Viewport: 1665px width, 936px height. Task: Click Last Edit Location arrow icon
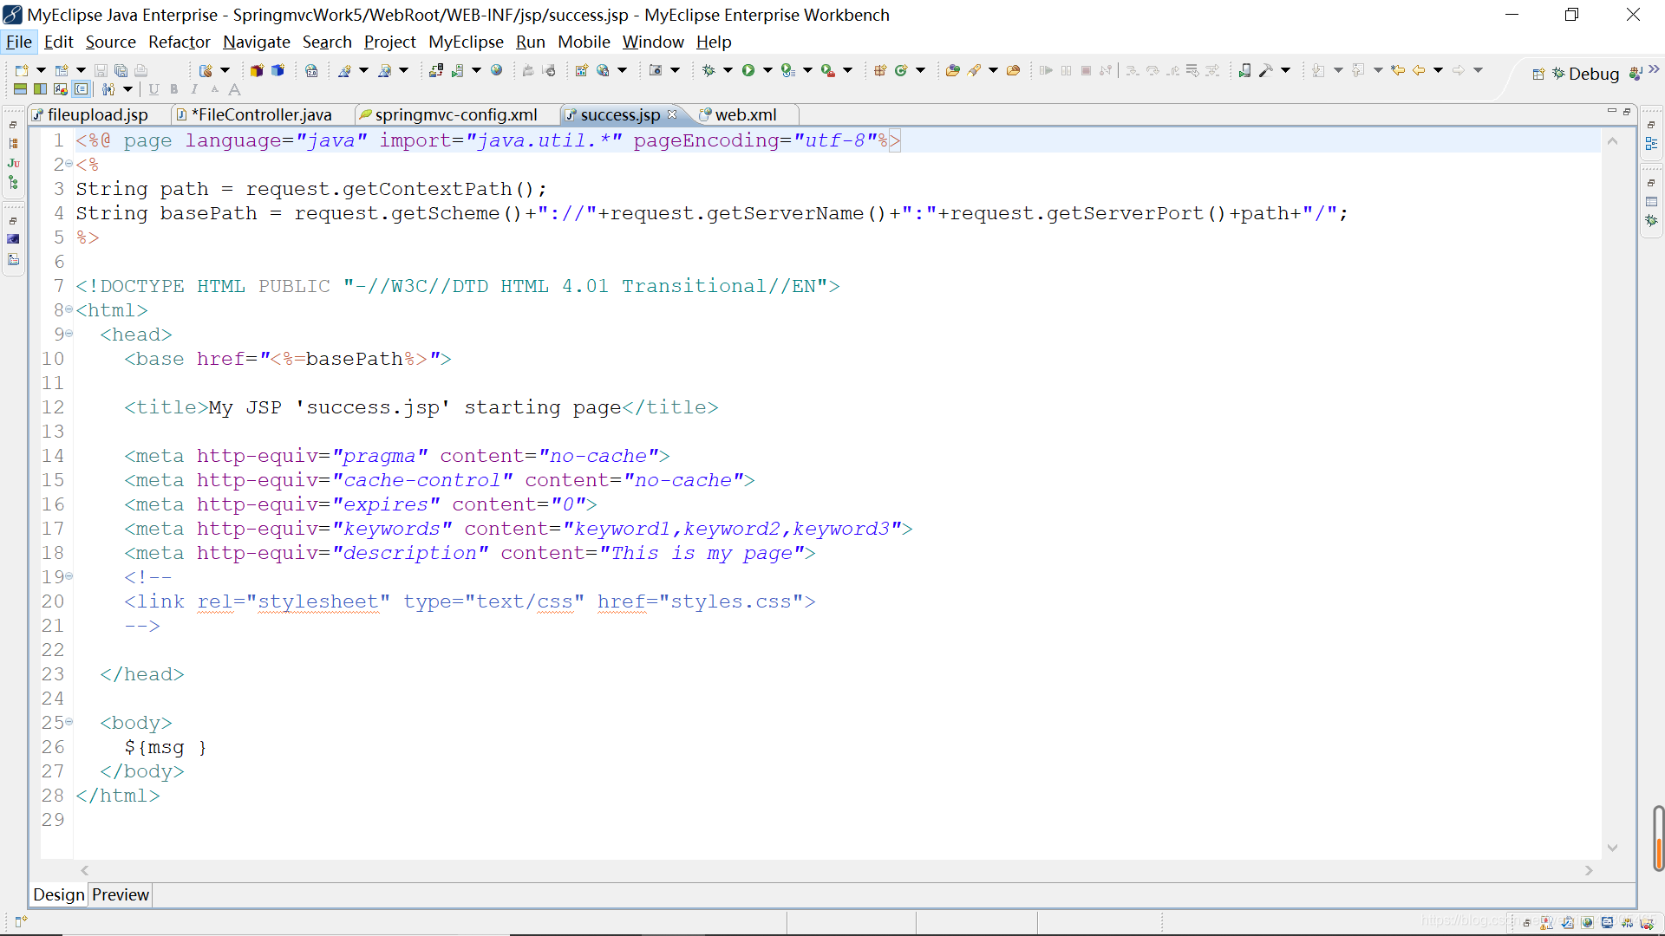pos(1398,70)
